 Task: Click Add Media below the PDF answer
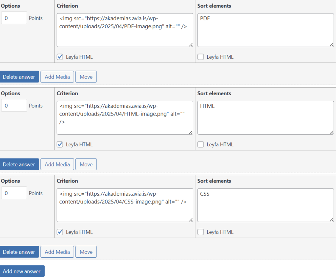pyautogui.click(x=57, y=77)
